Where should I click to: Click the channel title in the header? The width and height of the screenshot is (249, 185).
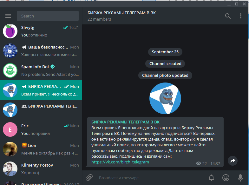pos(121,13)
